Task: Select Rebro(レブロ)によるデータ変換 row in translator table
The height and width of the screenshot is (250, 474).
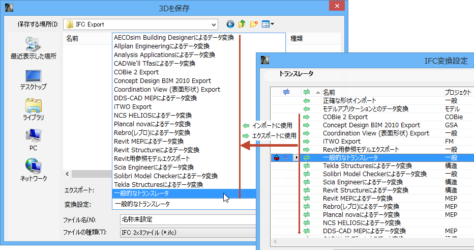Action: 372,207
